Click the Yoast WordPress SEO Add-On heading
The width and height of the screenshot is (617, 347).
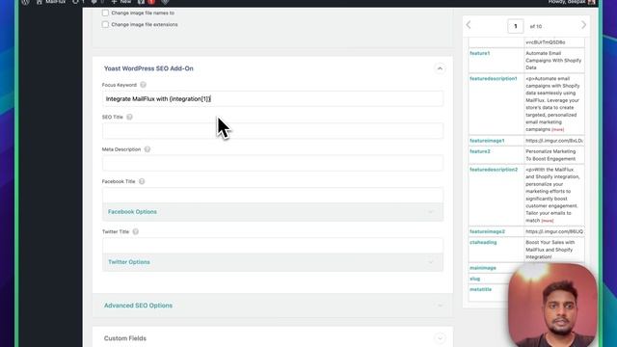148,68
